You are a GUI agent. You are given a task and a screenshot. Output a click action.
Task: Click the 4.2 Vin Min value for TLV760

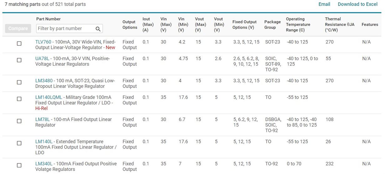tap(182, 42)
